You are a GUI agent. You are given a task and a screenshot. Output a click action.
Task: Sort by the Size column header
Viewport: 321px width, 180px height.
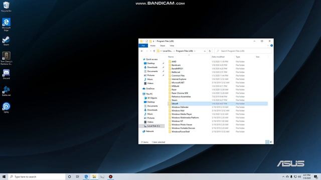point(257,56)
